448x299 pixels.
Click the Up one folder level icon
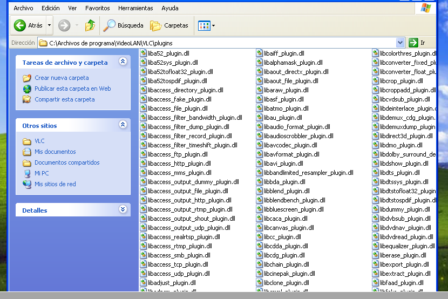point(90,25)
